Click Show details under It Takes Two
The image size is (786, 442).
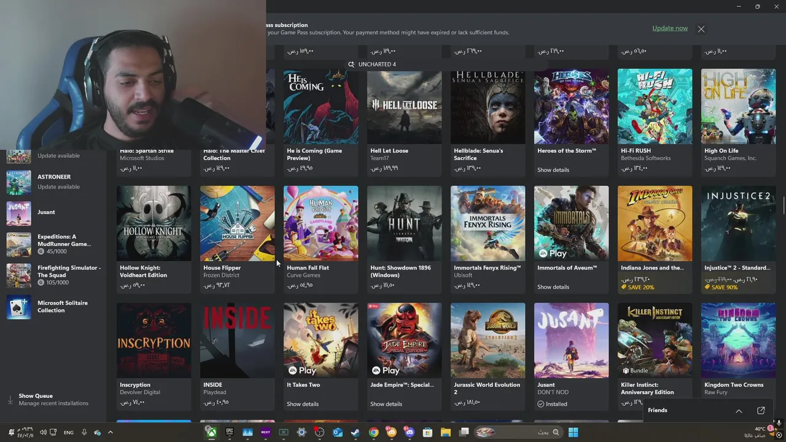(303, 404)
